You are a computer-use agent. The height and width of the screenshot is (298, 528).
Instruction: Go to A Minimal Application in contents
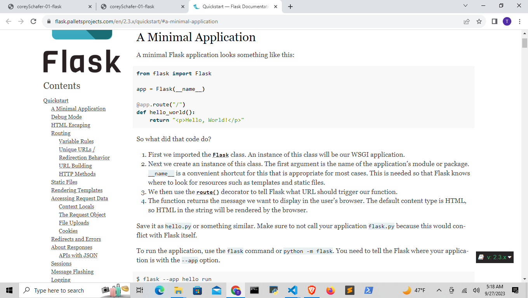(x=78, y=109)
